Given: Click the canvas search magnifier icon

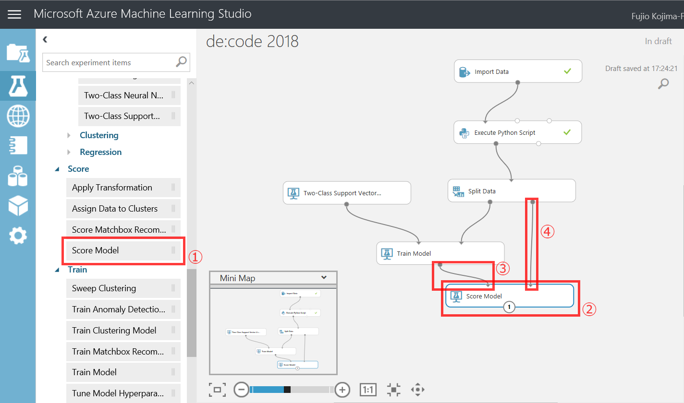Looking at the screenshot, I should click(663, 84).
